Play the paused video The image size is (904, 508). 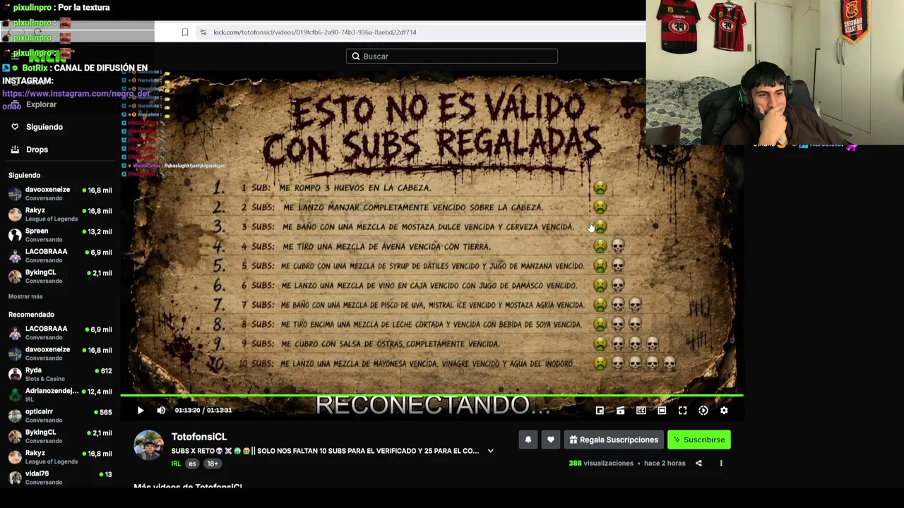tap(141, 410)
